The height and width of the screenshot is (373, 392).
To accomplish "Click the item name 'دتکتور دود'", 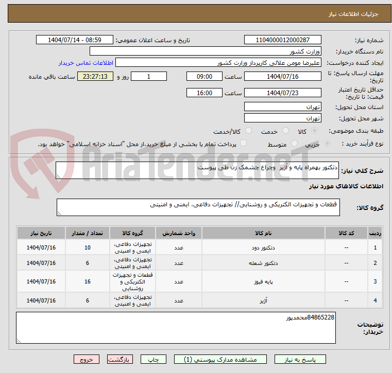I will [263, 247].
